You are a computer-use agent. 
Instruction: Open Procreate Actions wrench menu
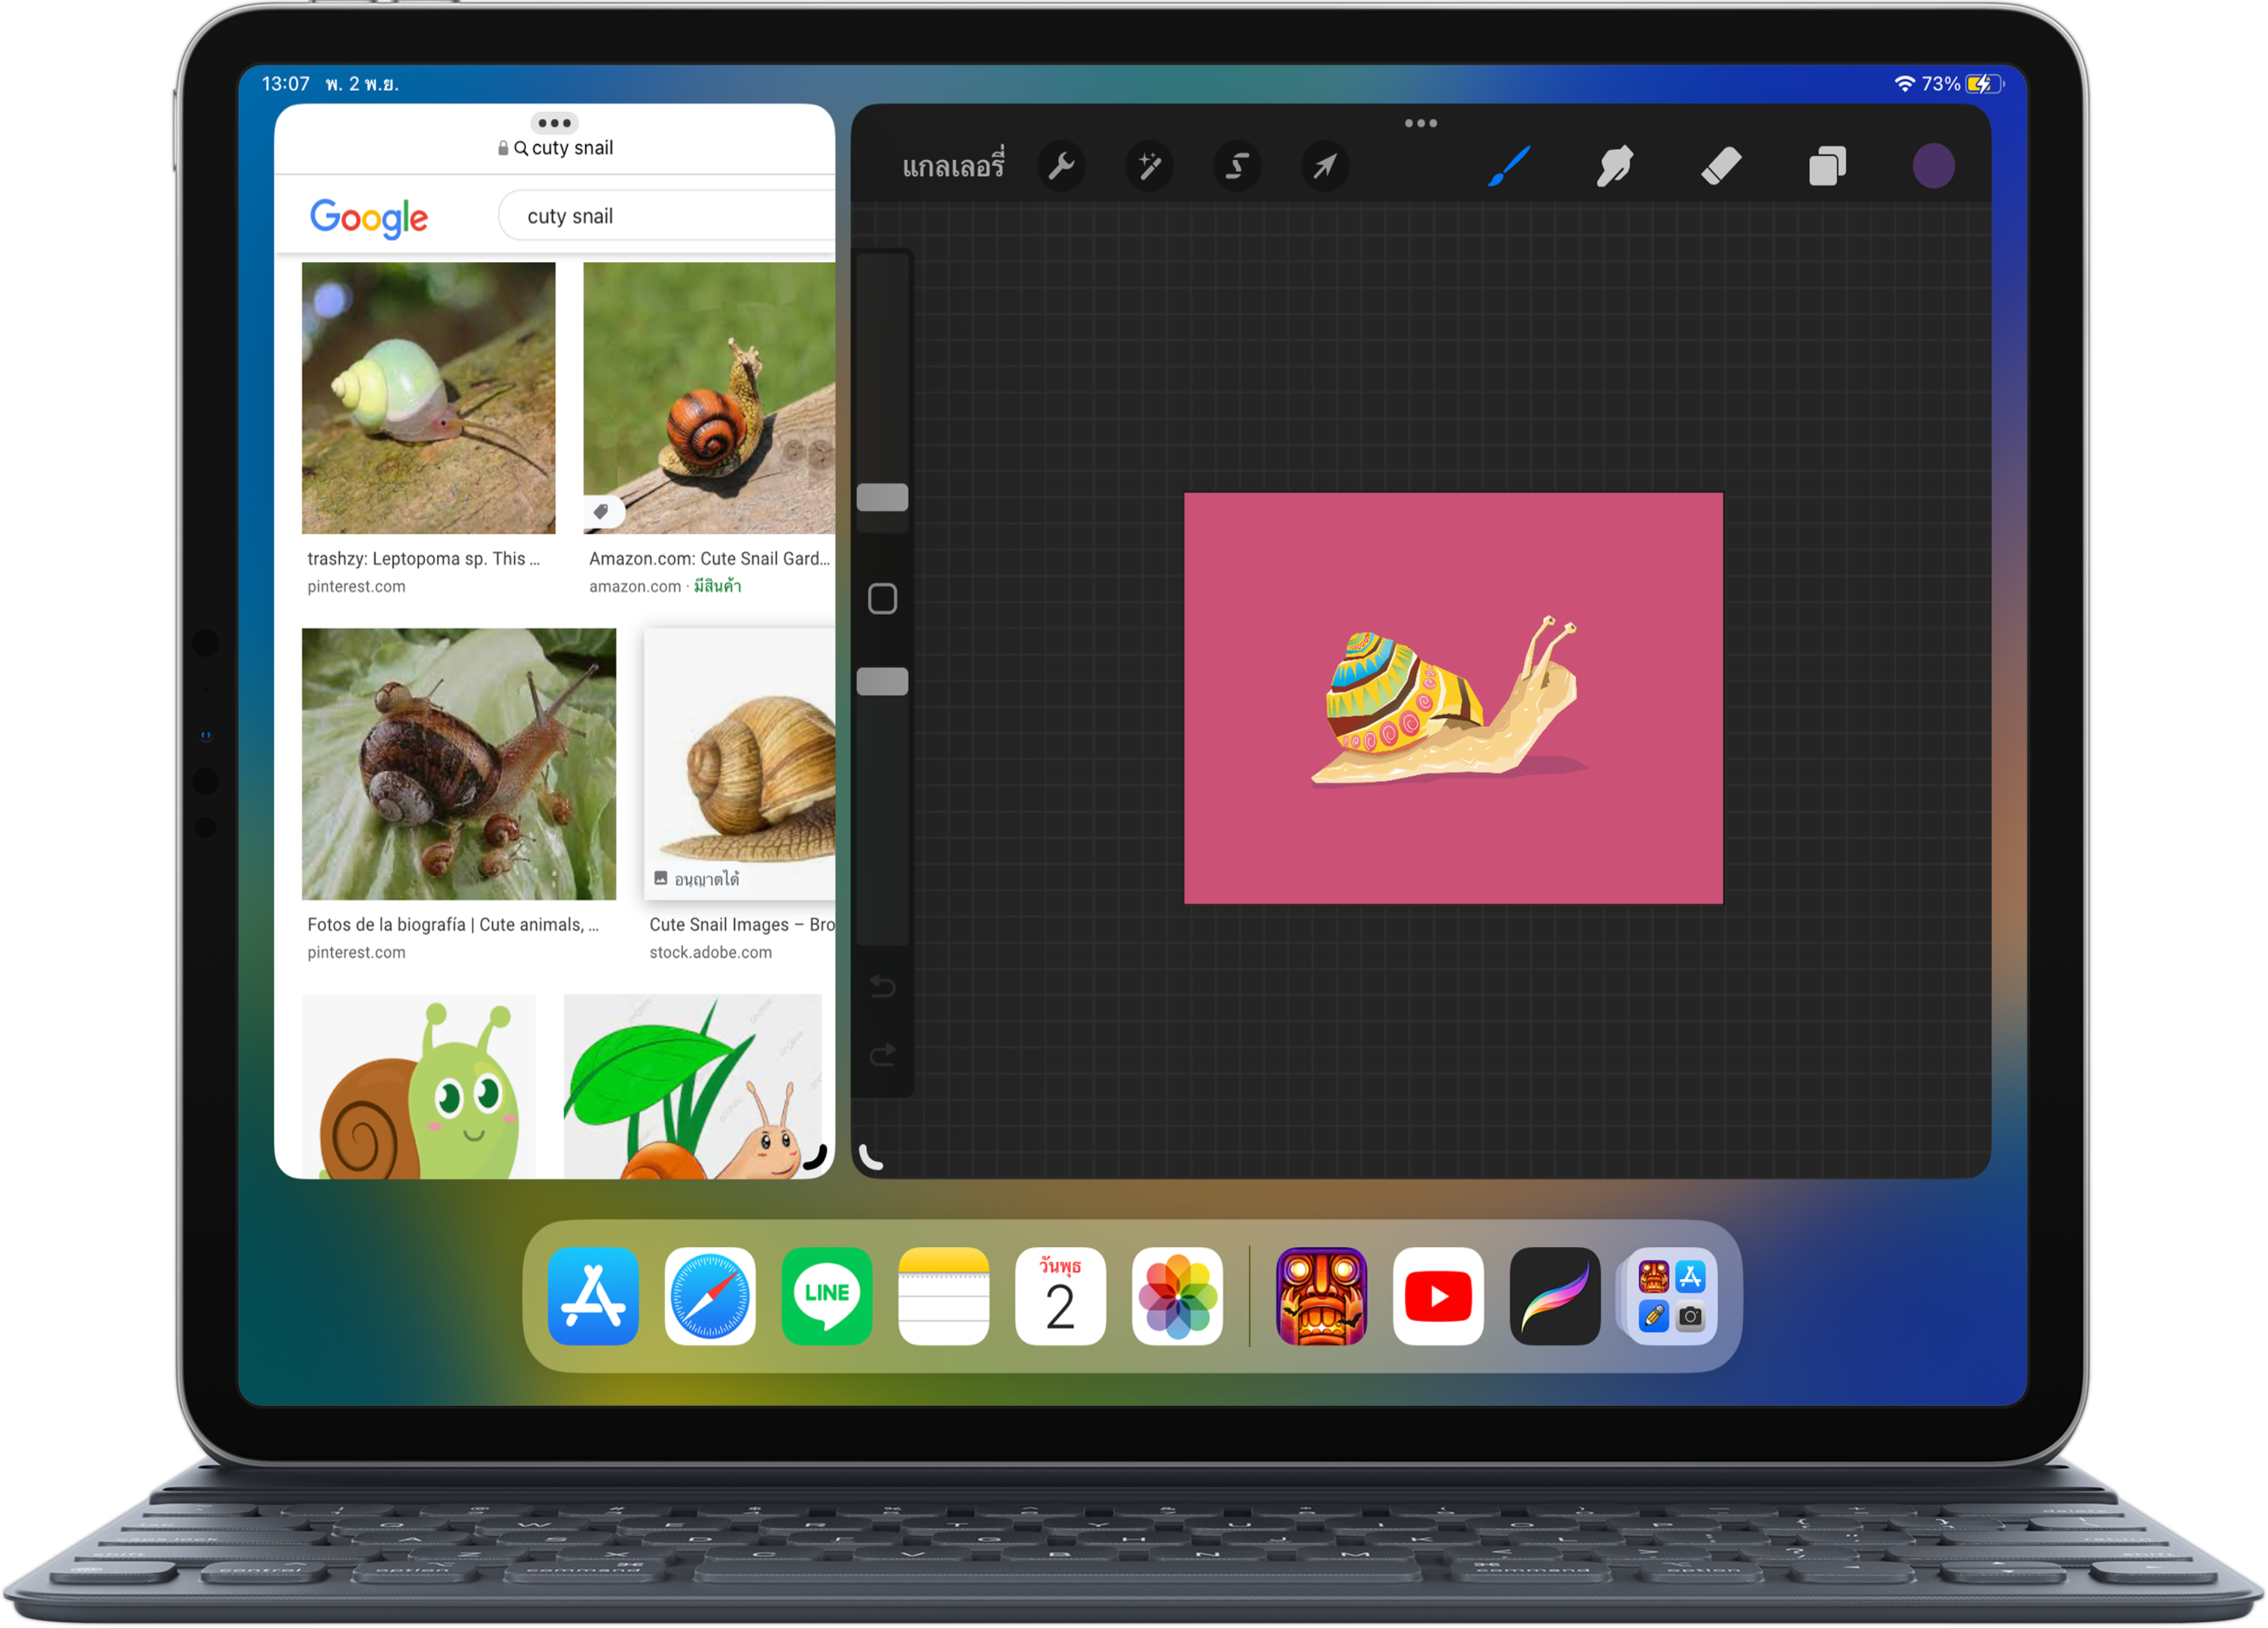click(x=1061, y=166)
